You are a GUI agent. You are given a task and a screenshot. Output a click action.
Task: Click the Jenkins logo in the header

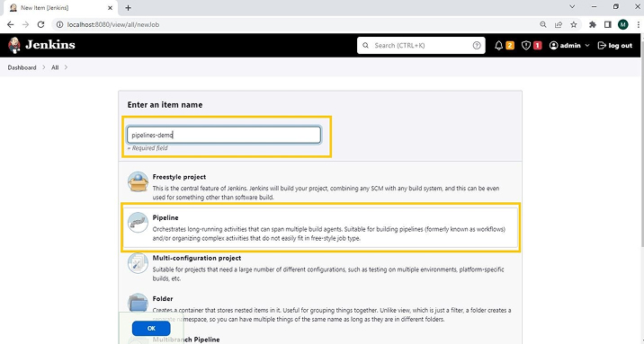click(41, 45)
